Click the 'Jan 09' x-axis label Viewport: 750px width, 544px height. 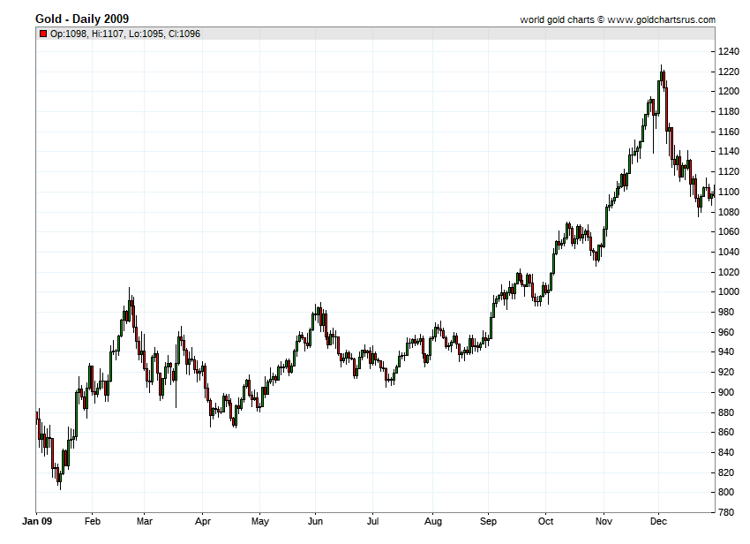pyautogui.click(x=37, y=521)
